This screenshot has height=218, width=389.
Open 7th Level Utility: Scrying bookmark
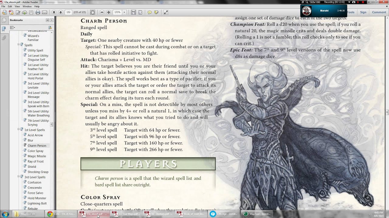[38, 123]
